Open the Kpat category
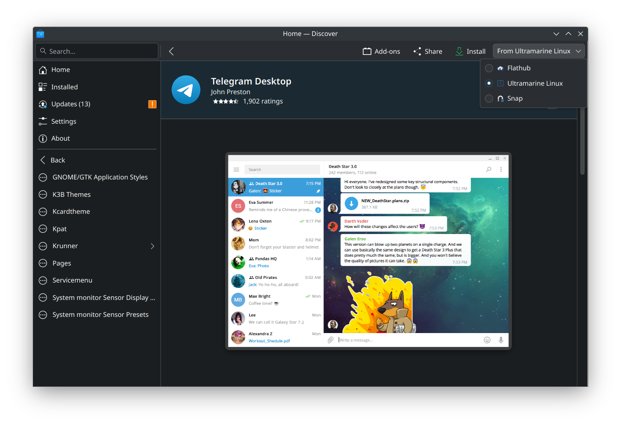This screenshot has width=621, height=426. [x=97, y=229]
